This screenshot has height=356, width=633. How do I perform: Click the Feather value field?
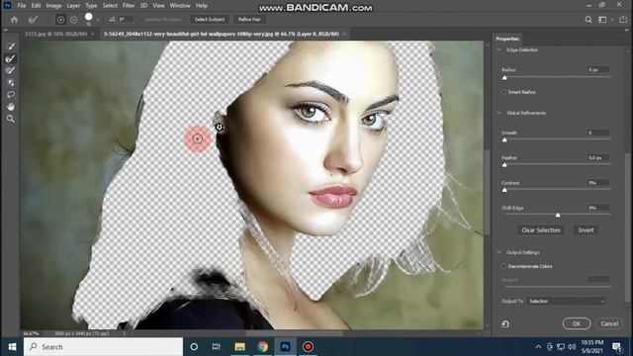click(598, 158)
